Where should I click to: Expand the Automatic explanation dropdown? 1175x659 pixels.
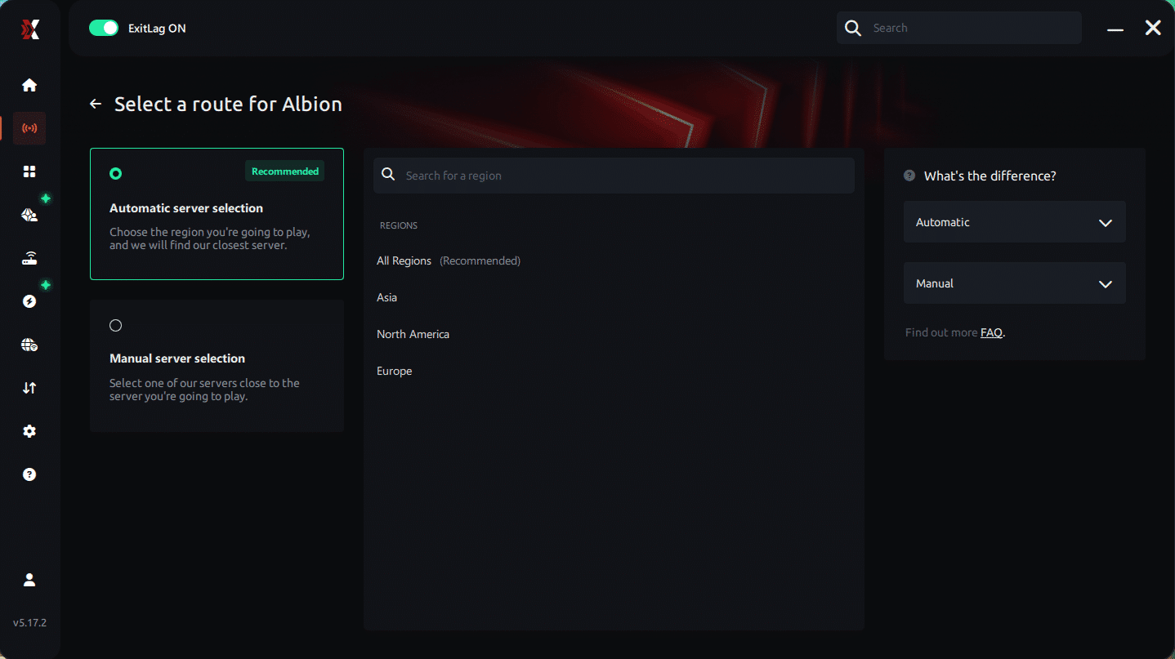[x=1015, y=222]
